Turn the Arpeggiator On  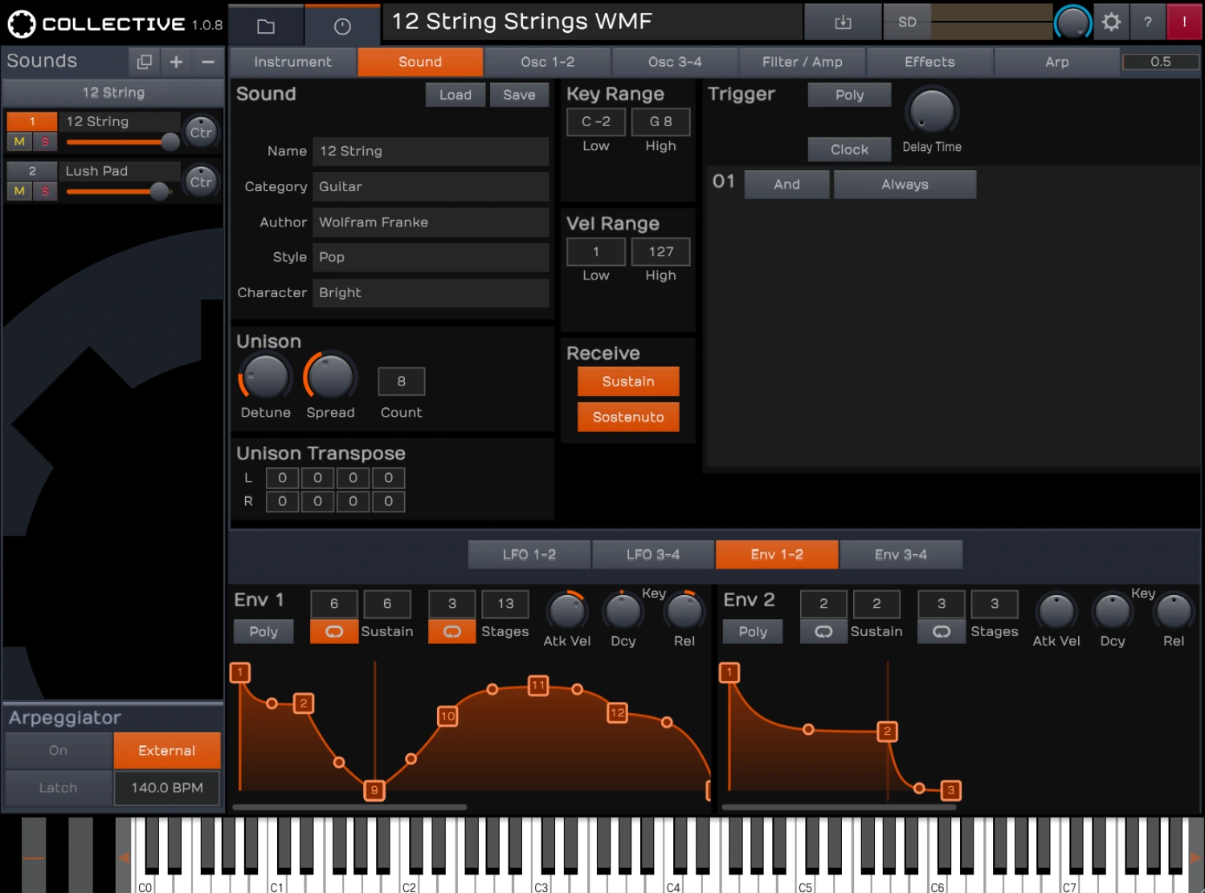[58, 750]
